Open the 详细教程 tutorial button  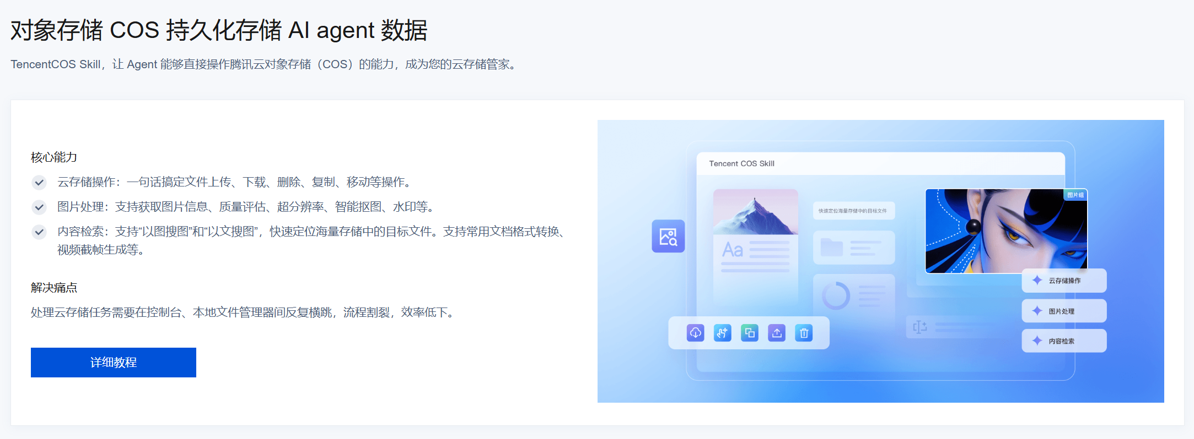[114, 363]
